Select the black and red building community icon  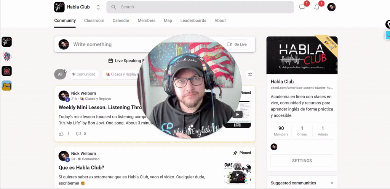click(x=7, y=71)
